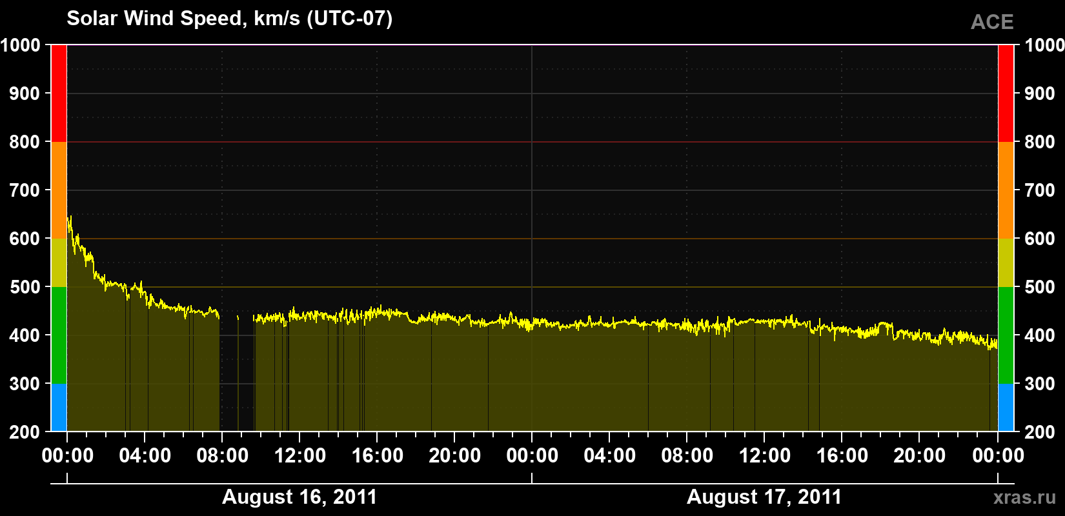The height and width of the screenshot is (516, 1065).
Task: Click the last 00:00 time axis label
Action: [x=998, y=455]
